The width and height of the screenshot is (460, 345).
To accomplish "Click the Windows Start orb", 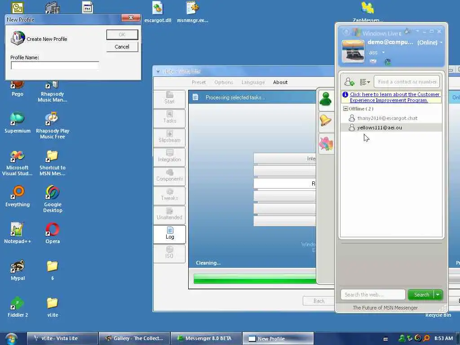I will tap(11, 339).
